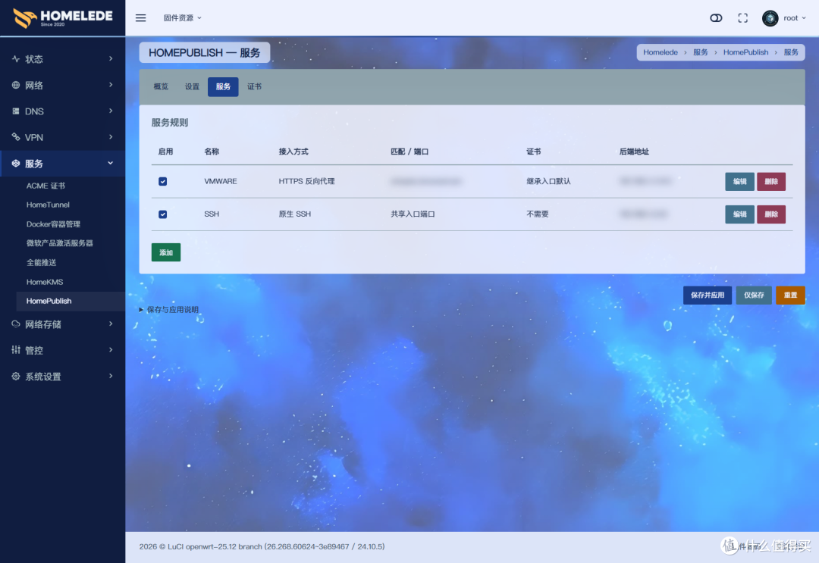Open HomeTunnel in sidebar
The height and width of the screenshot is (563, 819).
[x=48, y=205]
